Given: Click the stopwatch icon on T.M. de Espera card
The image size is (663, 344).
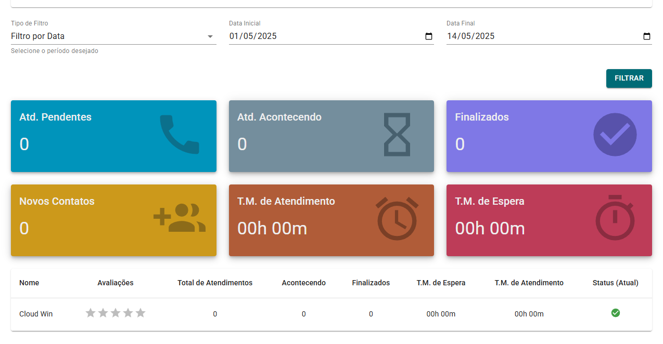Looking at the screenshot, I should [x=615, y=219].
